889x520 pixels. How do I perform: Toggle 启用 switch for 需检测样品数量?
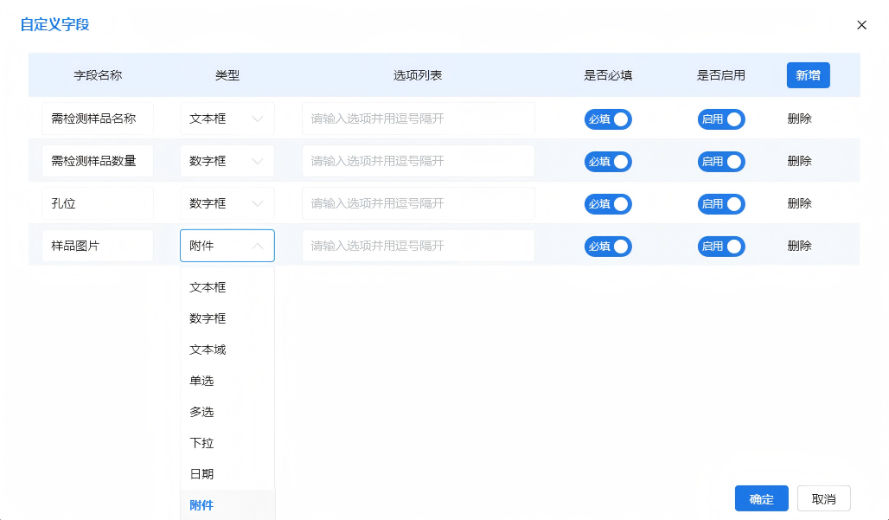pyautogui.click(x=721, y=162)
